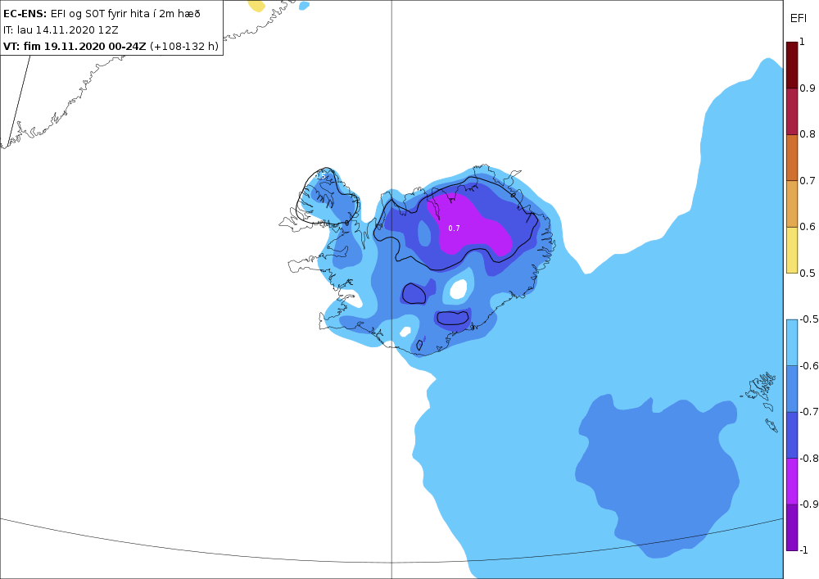Click the 0.7 contour label over Iceland
Screen dimensions: 819x579
(454, 228)
